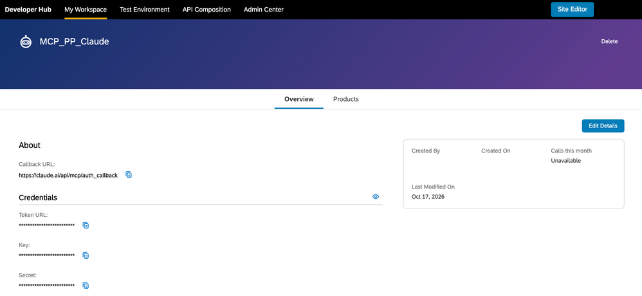Screen dimensions: 642x296
Task: Switch to the Products tab
Action: pos(346,99)
